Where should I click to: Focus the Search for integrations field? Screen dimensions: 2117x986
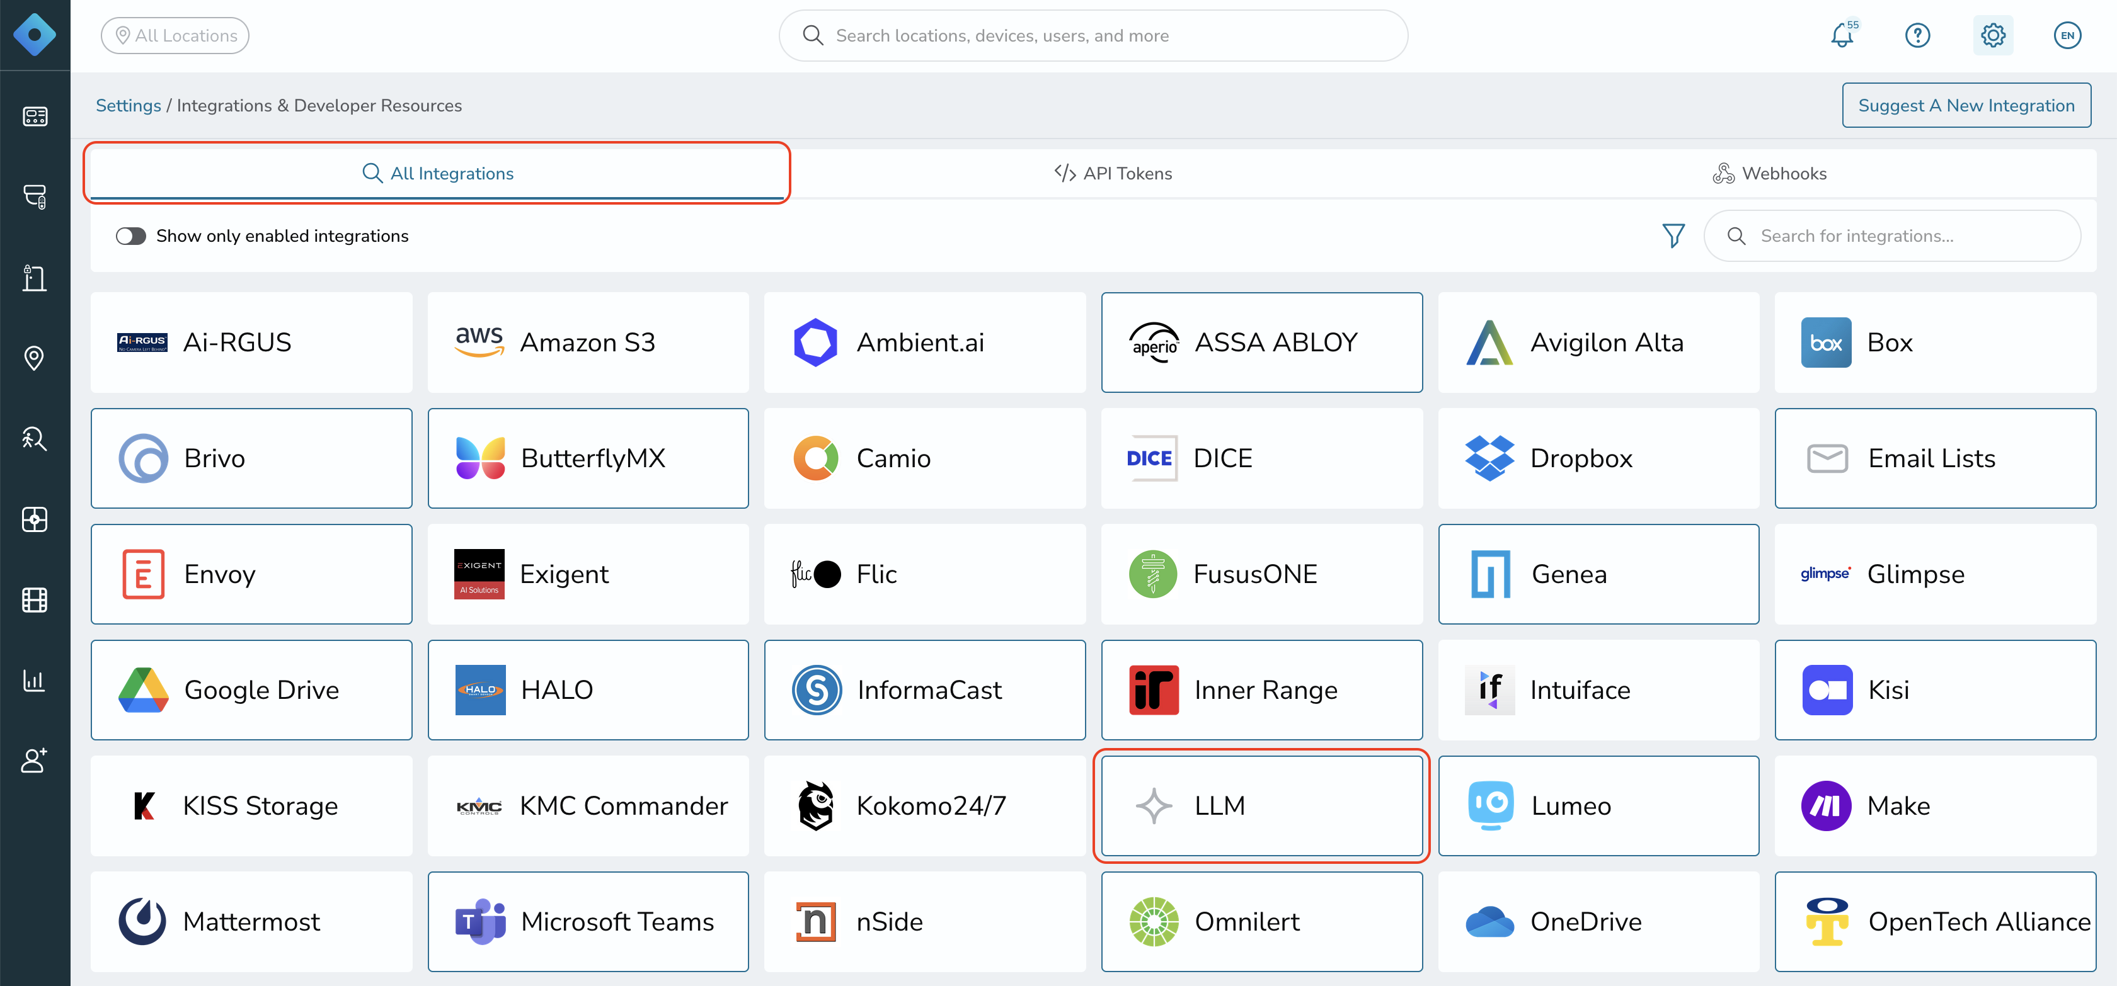click(x=1892, y=235)
